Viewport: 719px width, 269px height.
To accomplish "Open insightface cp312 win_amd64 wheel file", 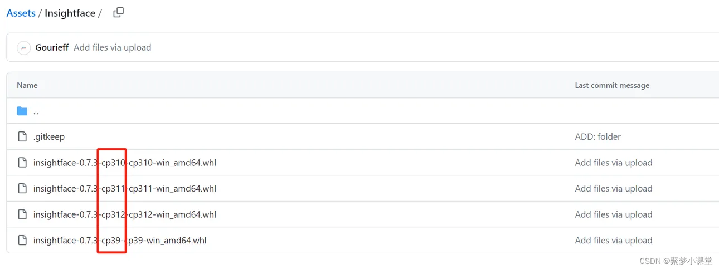I will coord(125,214).
